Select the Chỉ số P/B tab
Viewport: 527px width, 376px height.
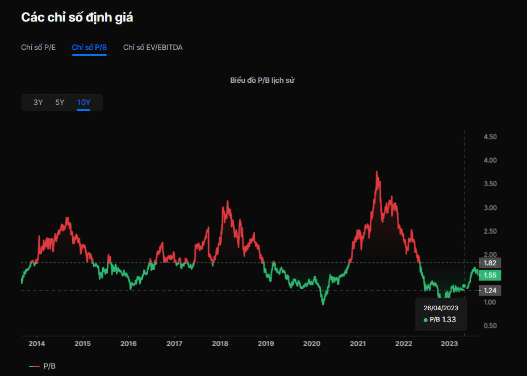tap(89, 48)
